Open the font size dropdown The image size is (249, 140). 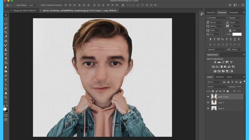[222, 23]
